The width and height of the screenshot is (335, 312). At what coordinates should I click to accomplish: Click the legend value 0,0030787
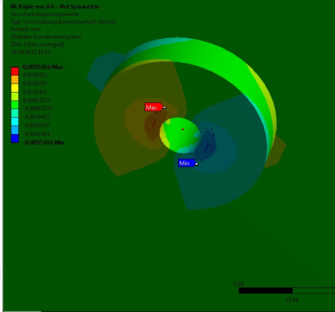[35, 83]
